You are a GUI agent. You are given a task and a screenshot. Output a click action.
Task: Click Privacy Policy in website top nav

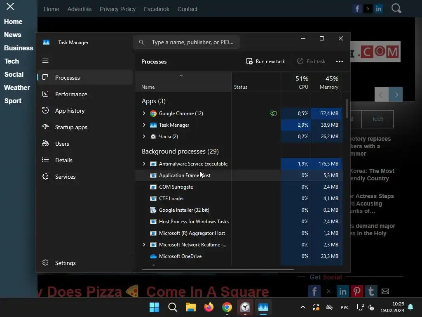click(117, 9)
